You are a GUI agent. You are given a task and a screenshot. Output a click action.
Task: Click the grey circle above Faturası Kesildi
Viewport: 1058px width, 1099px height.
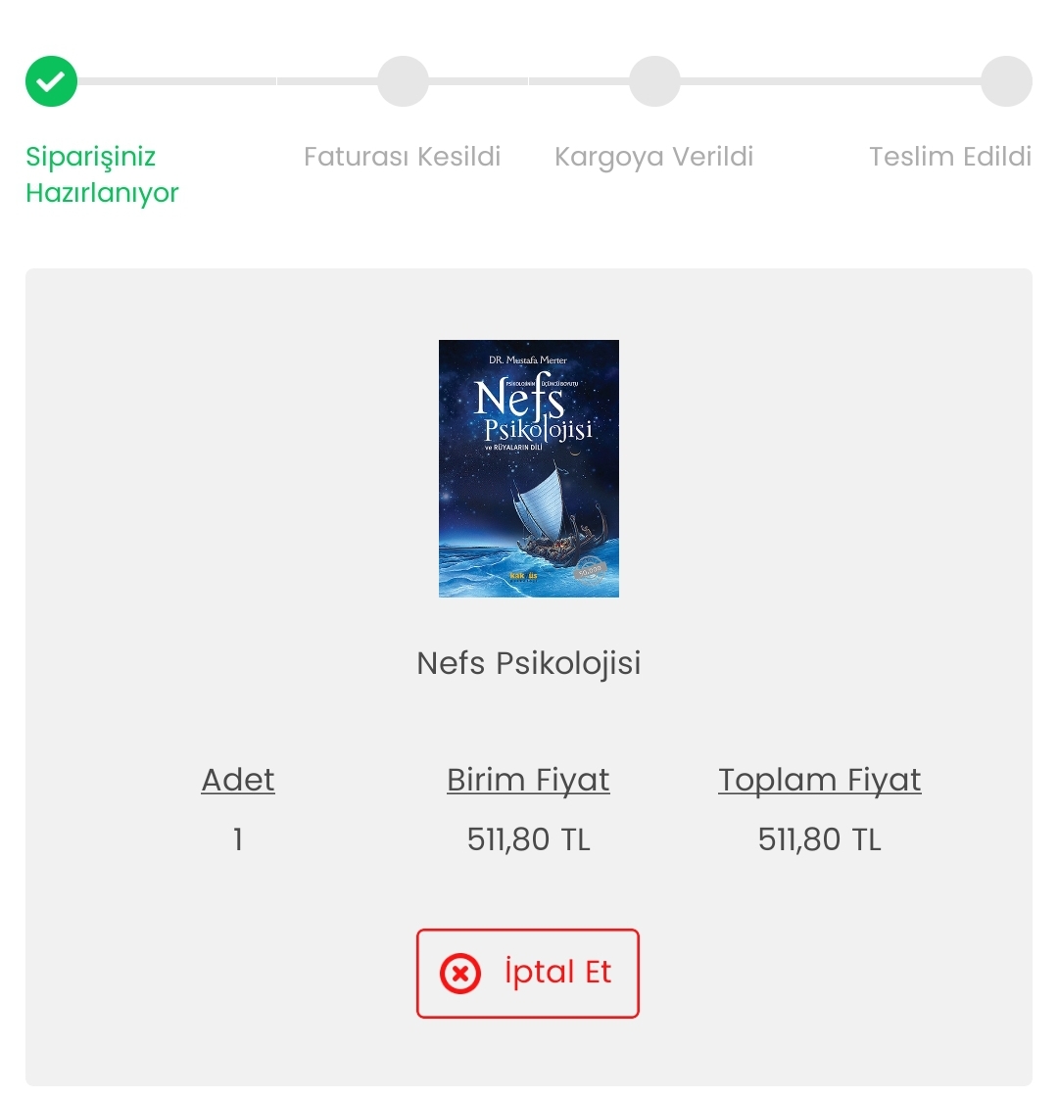click(x=403, y=81)
